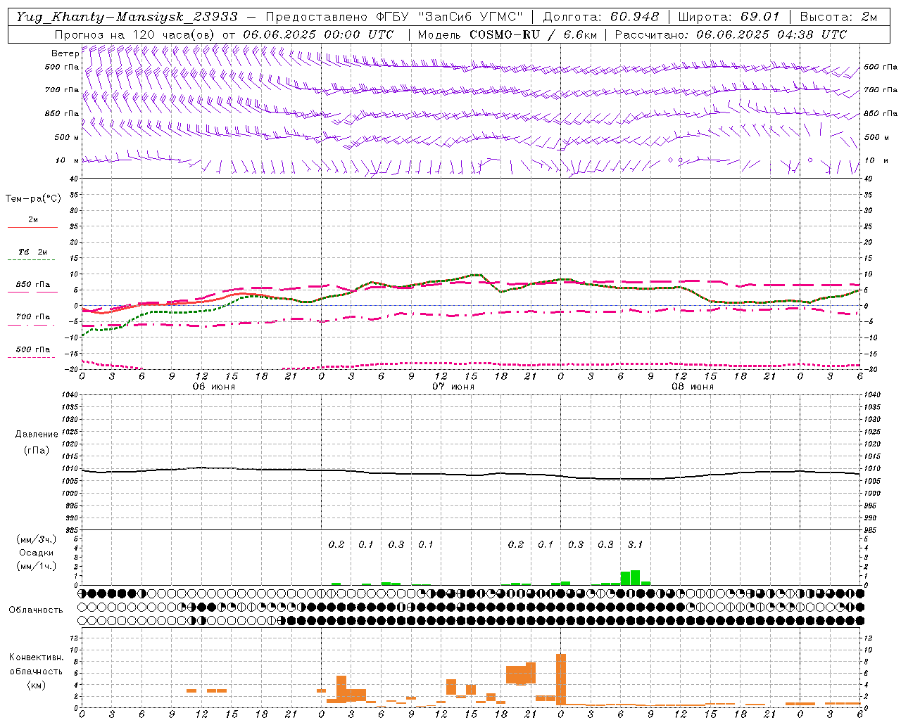901x720 pixels.
Task: Click the 'Td 2м' dew point legend entry
Action: 33,252
